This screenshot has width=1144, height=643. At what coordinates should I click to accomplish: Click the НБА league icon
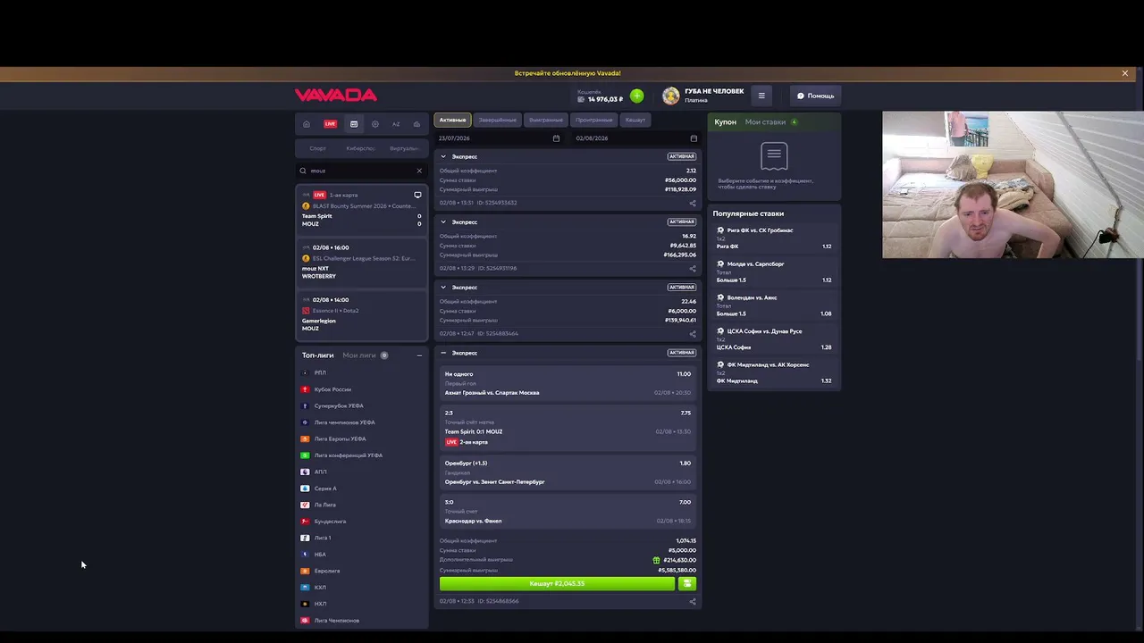(x=305, y=555)
